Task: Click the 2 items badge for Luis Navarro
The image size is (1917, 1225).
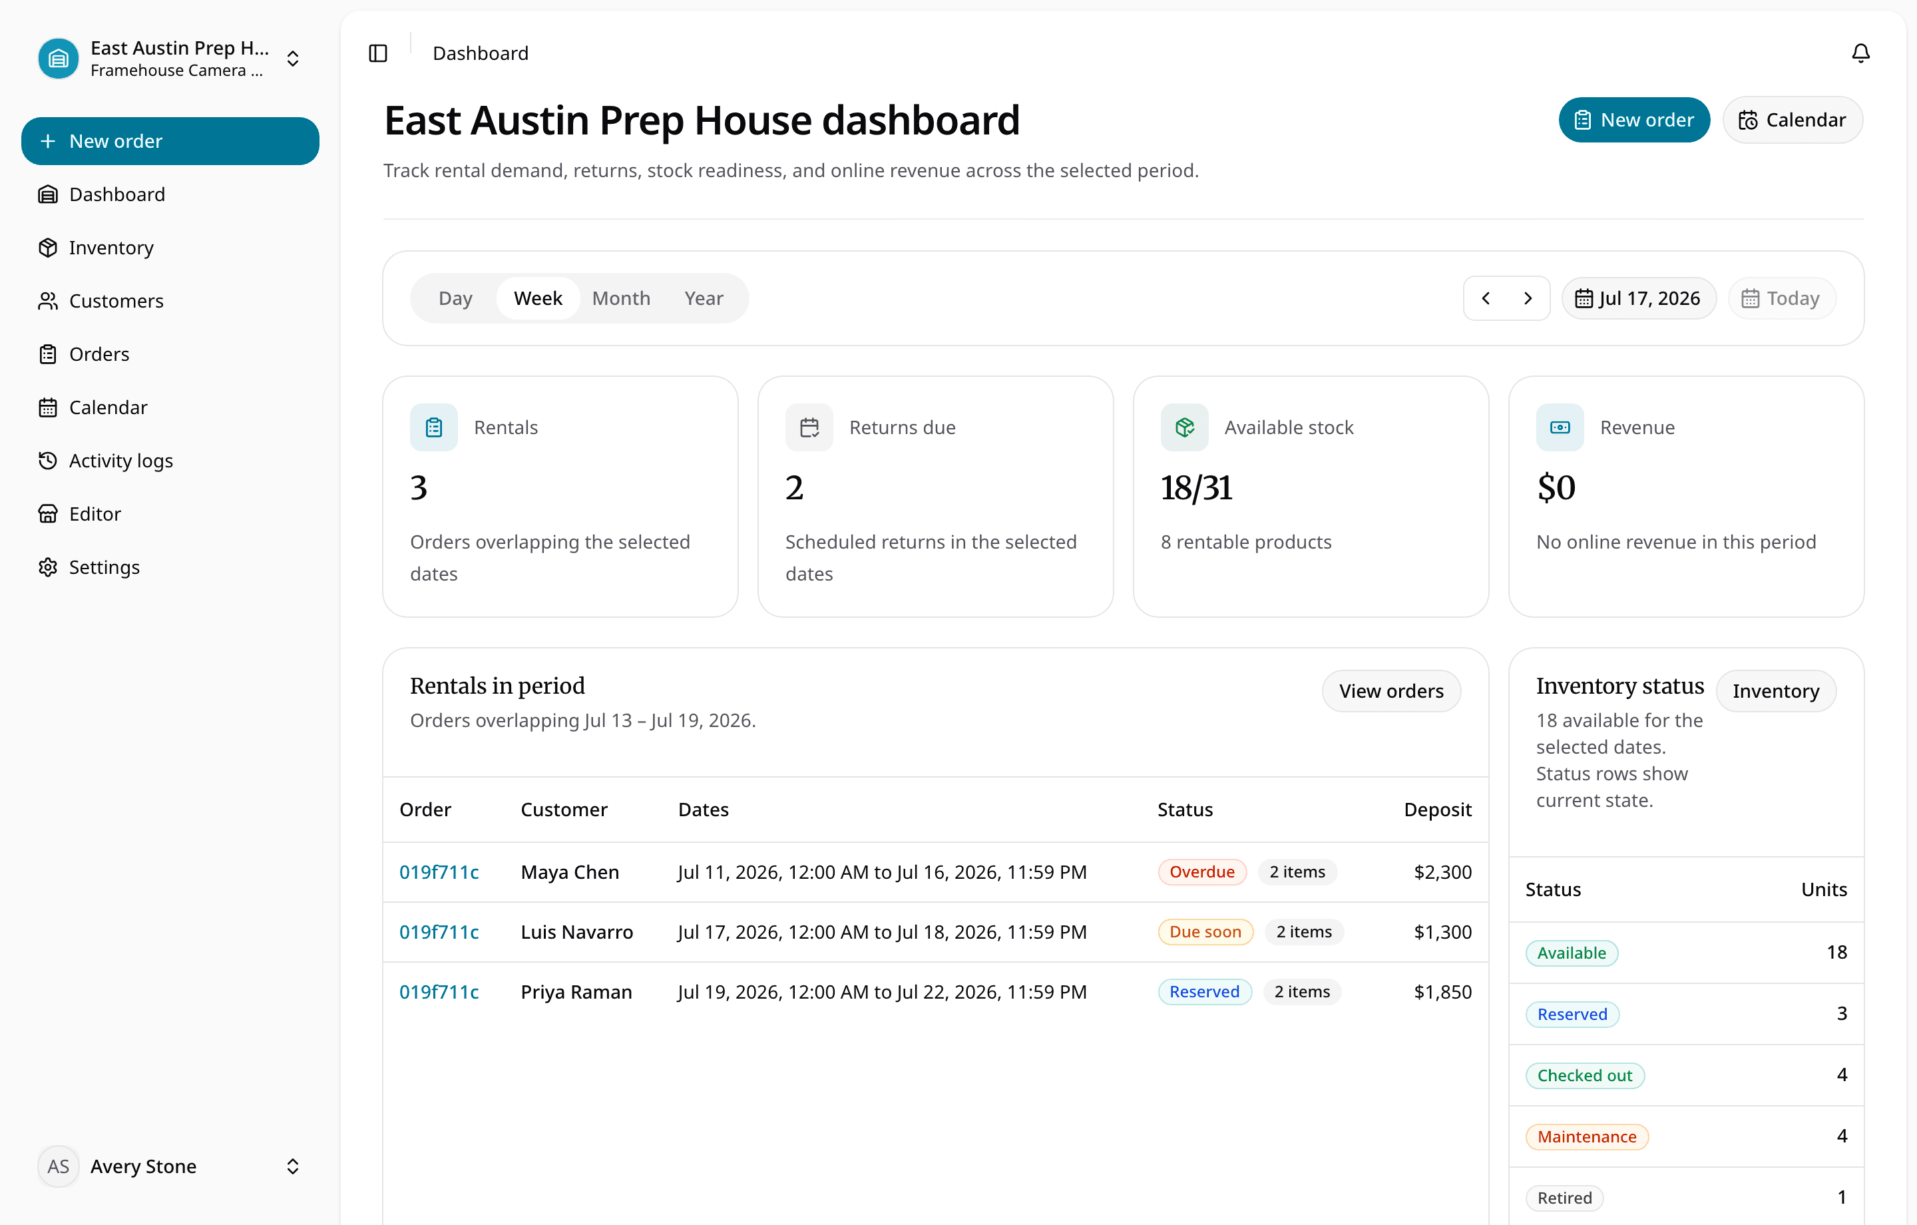Action: (x=1304, y=932)
